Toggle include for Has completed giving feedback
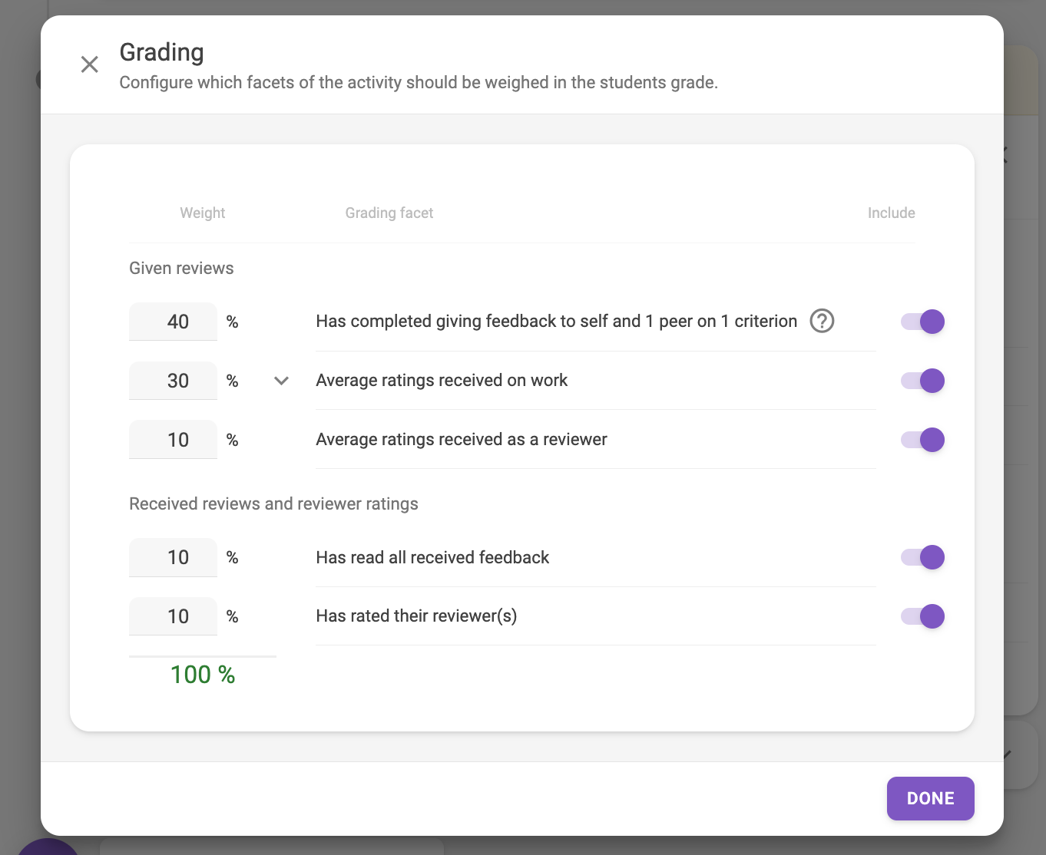Image resolution: width=1046 pixels, height=855 pixels. coord(922,322)
